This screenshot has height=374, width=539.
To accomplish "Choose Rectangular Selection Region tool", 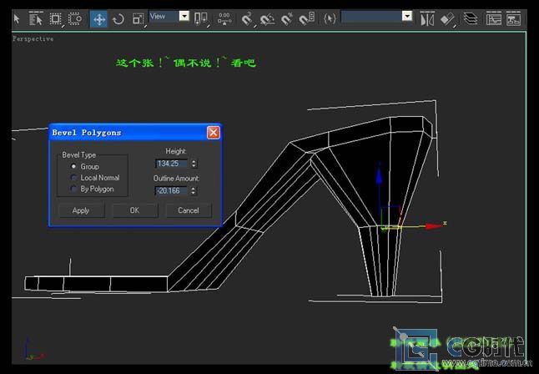I will click(56, 19).
